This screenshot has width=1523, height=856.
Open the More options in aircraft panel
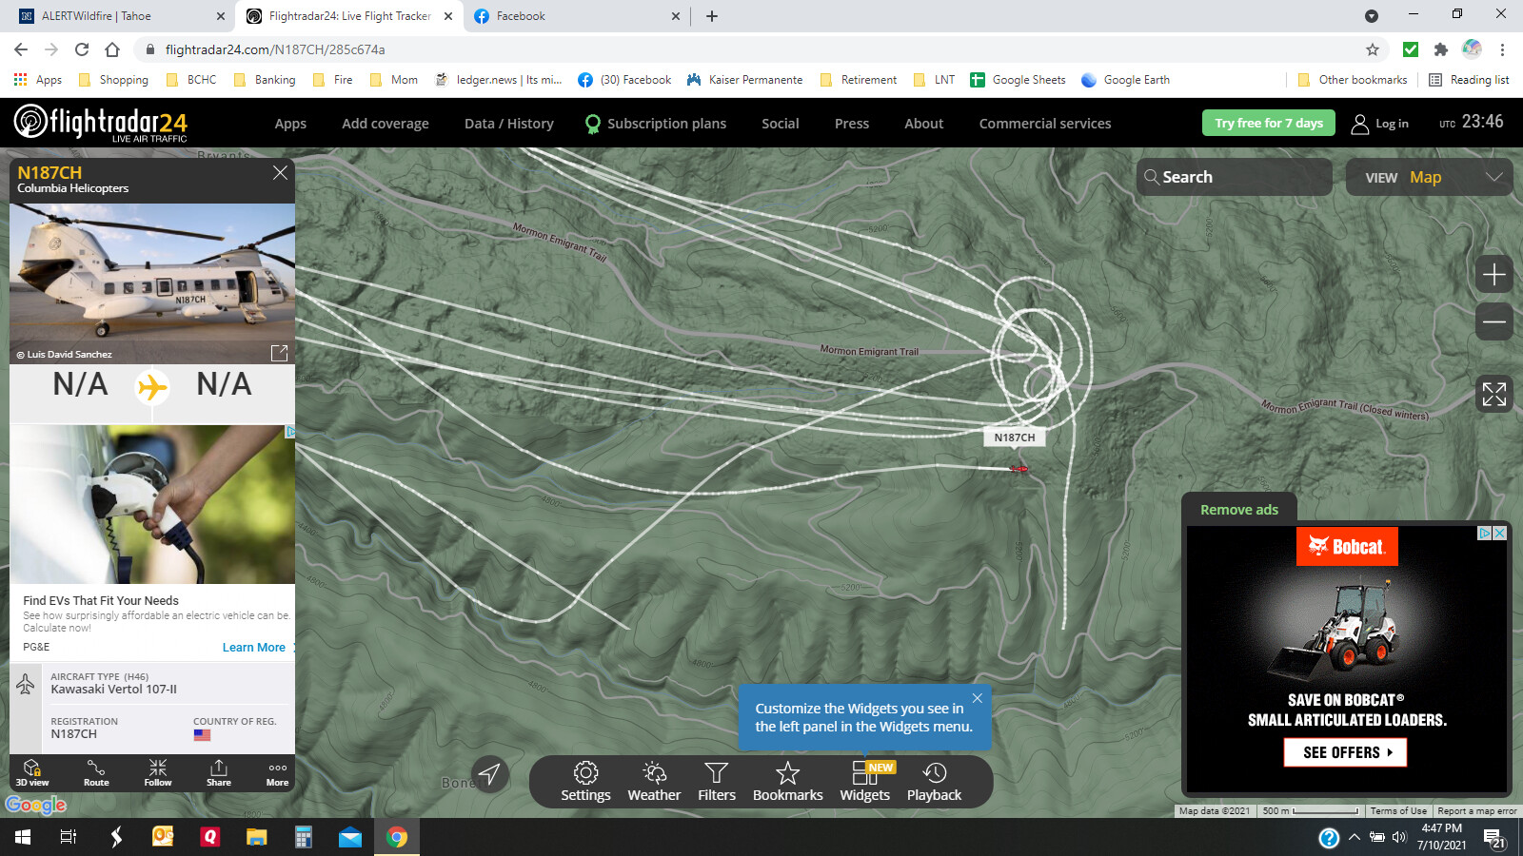(x=277, y=772)
